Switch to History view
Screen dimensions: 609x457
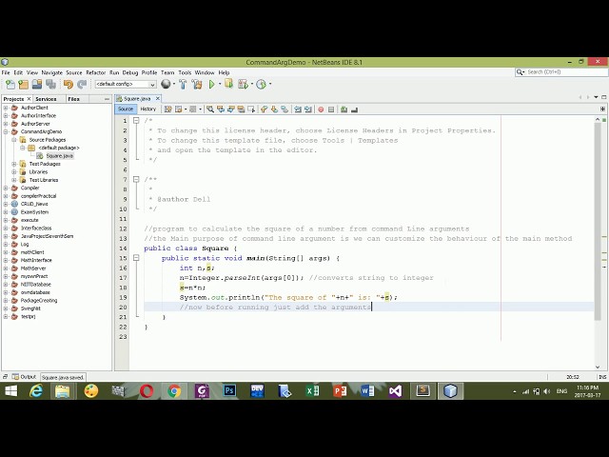point(148,109)
